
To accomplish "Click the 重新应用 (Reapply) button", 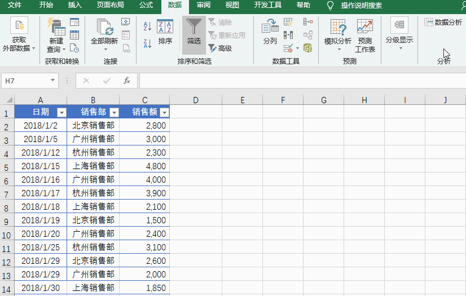I will pyautogui.click(x=227, y=36).
